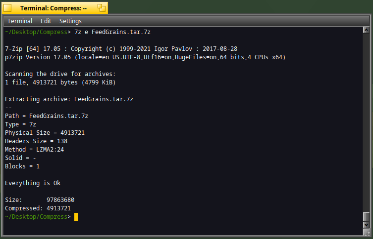Click the "Compressed: 4913721" line
The width and height of the screenshot is (373, 239).
click(38, 208)
